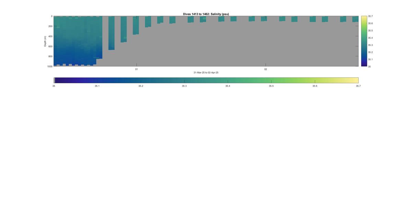Click the 600 depth tick label
Image resolution: width=412 pixels, height=213 pixels.
(50, 46)
